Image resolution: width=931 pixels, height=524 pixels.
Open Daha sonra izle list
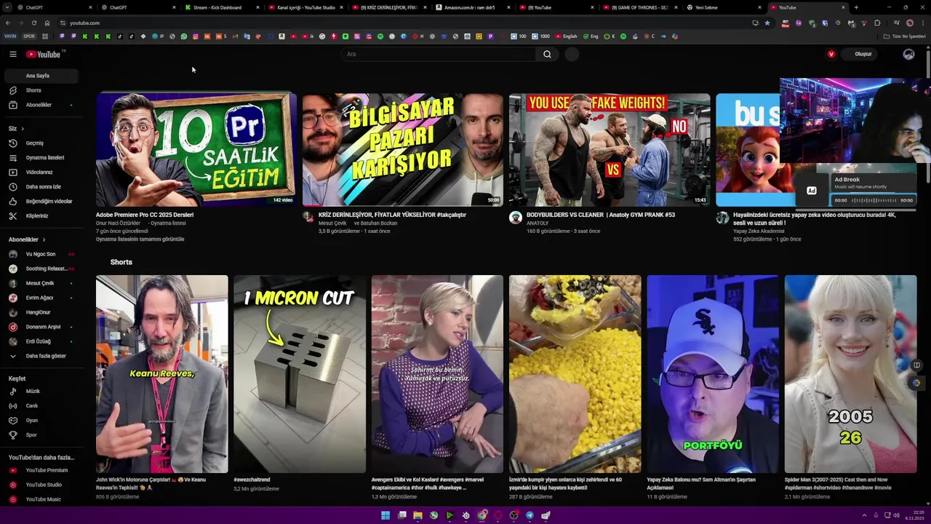point(41,187)
